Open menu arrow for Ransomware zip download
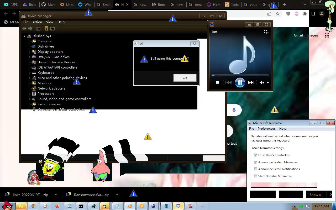Image resolution: width=336 pixels, height=210 pixels. (x=117, y=195)
